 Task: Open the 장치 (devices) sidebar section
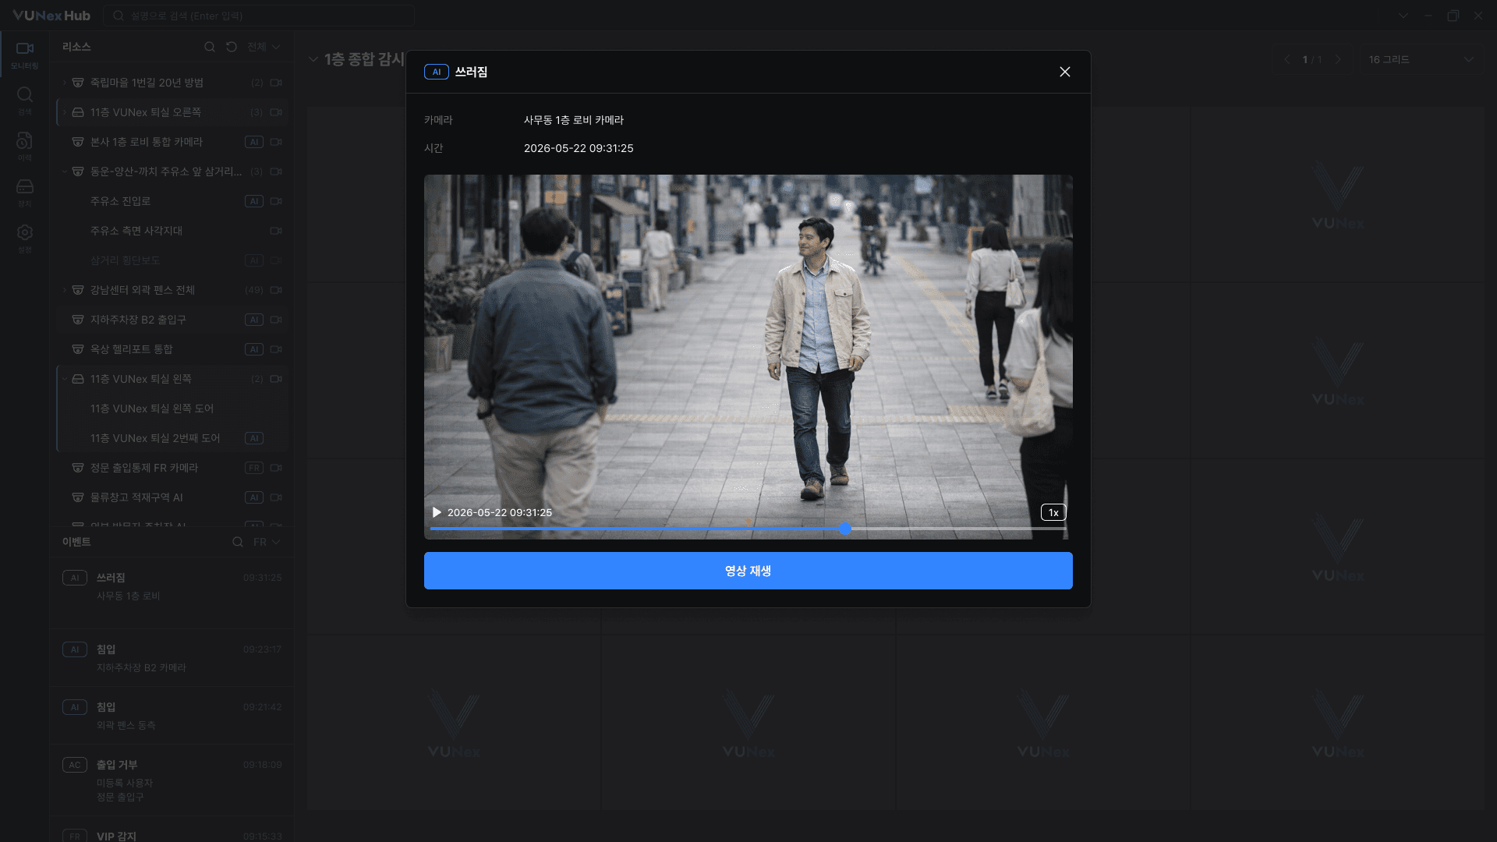[x=25, y=193]
